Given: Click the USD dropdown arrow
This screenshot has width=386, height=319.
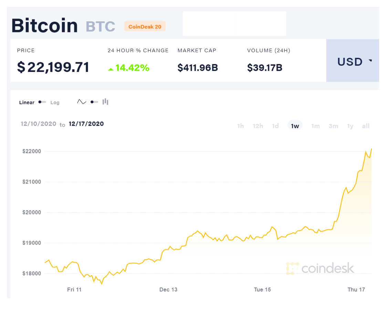Looking at the screenshot, I should [x=370, y=60].
